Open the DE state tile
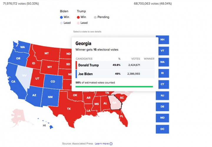 click(162, 106)
